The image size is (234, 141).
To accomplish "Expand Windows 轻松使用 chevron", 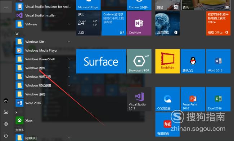I will pyautogui.click(x=69, y=85).
